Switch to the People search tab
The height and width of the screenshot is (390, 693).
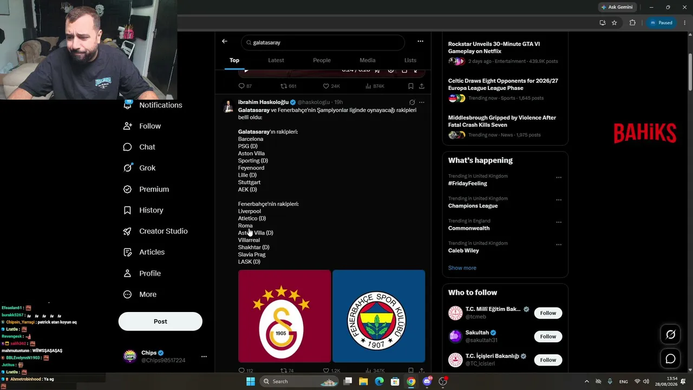pyautogui.click(x=322, y=60)
